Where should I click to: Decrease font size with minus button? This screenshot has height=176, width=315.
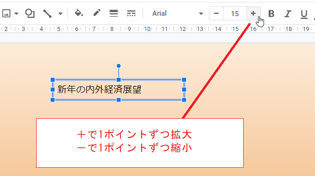(x=216, y=13)
